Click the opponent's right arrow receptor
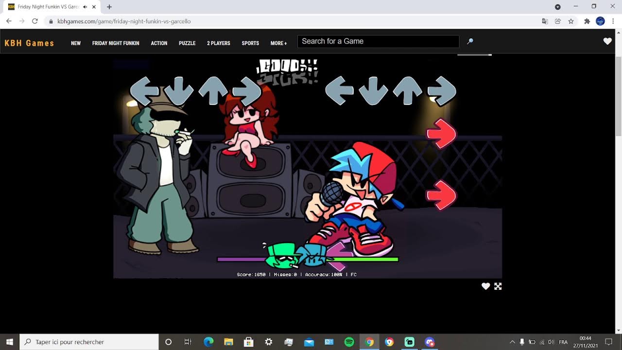This screenshot has width=622, height=350. click(x=247, y=91)
